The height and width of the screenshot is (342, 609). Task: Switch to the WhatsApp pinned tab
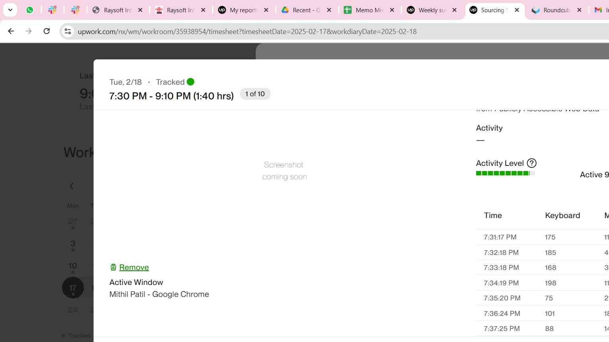(x=30, y=10)
